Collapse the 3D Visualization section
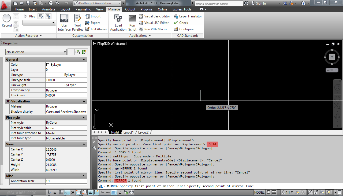 point(84,101)
